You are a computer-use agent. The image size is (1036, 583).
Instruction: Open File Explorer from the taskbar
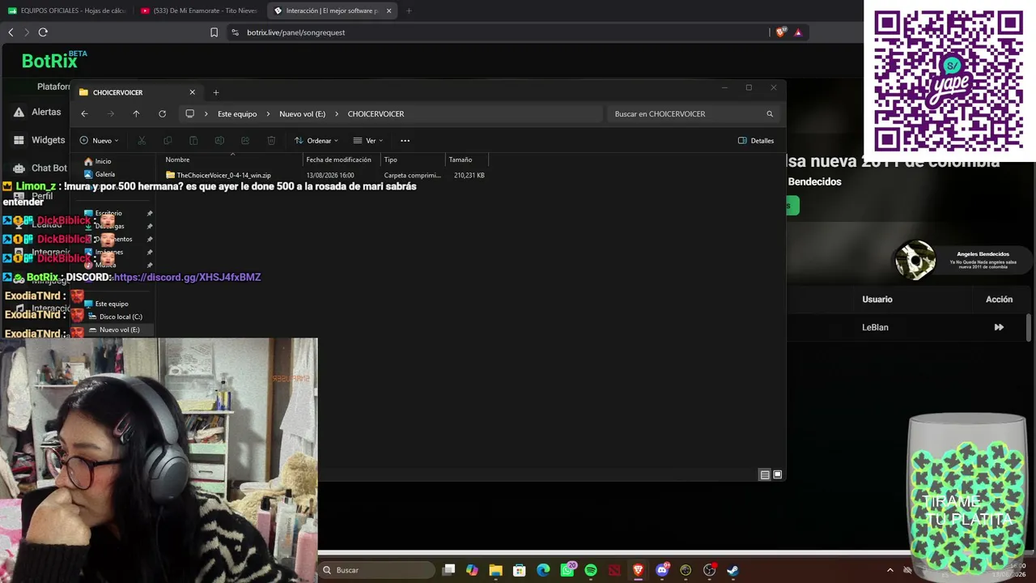coord(495,570)
